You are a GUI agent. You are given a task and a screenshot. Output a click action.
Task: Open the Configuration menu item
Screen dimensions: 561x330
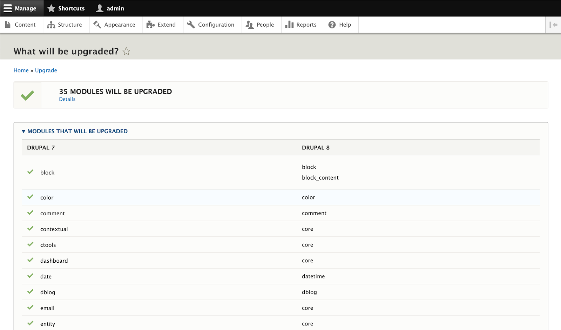click(212, 25)
